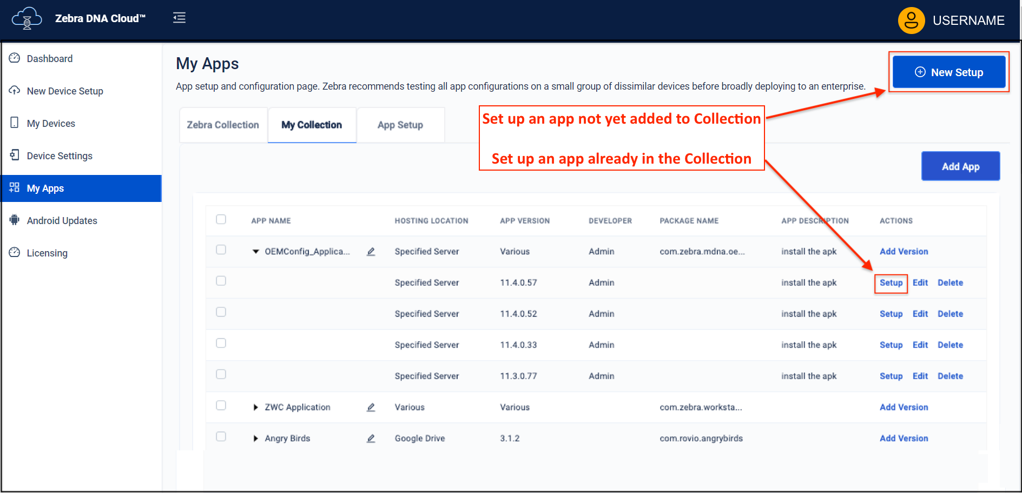This screenshot has height=493, width=1022.
Task: Select the Angry Birds row checkbox
Action: (221, 436)
